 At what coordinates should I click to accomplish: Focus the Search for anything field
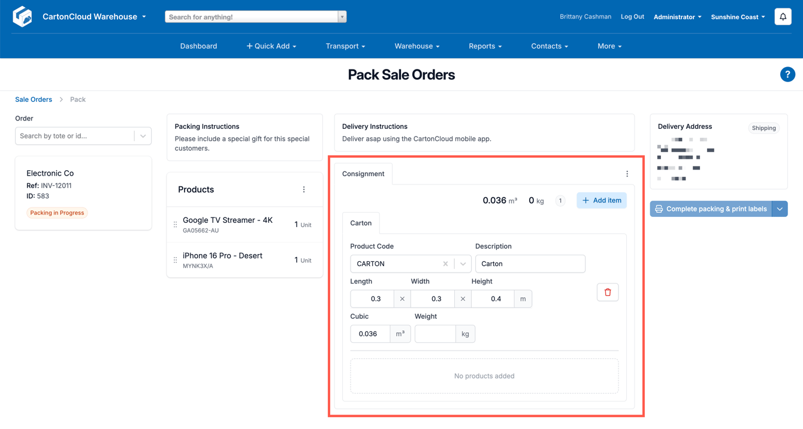click(252, 17)
